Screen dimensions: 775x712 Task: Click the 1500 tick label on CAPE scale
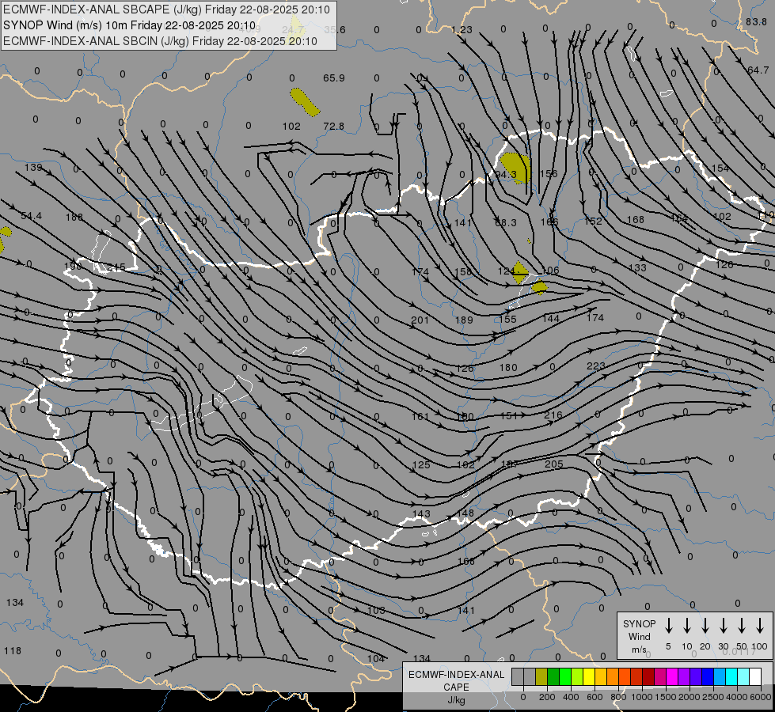click(665, 697)
